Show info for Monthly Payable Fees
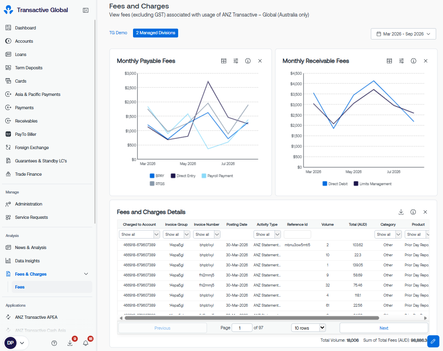Image resolution: width=443 pixels, height=351 pixels. tap(248, 61)
